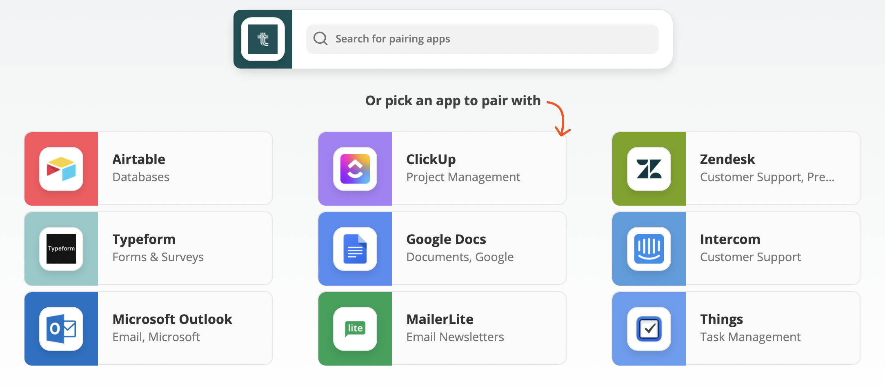
Task: Pick the Zendesk title text
Action: [727, 159]
